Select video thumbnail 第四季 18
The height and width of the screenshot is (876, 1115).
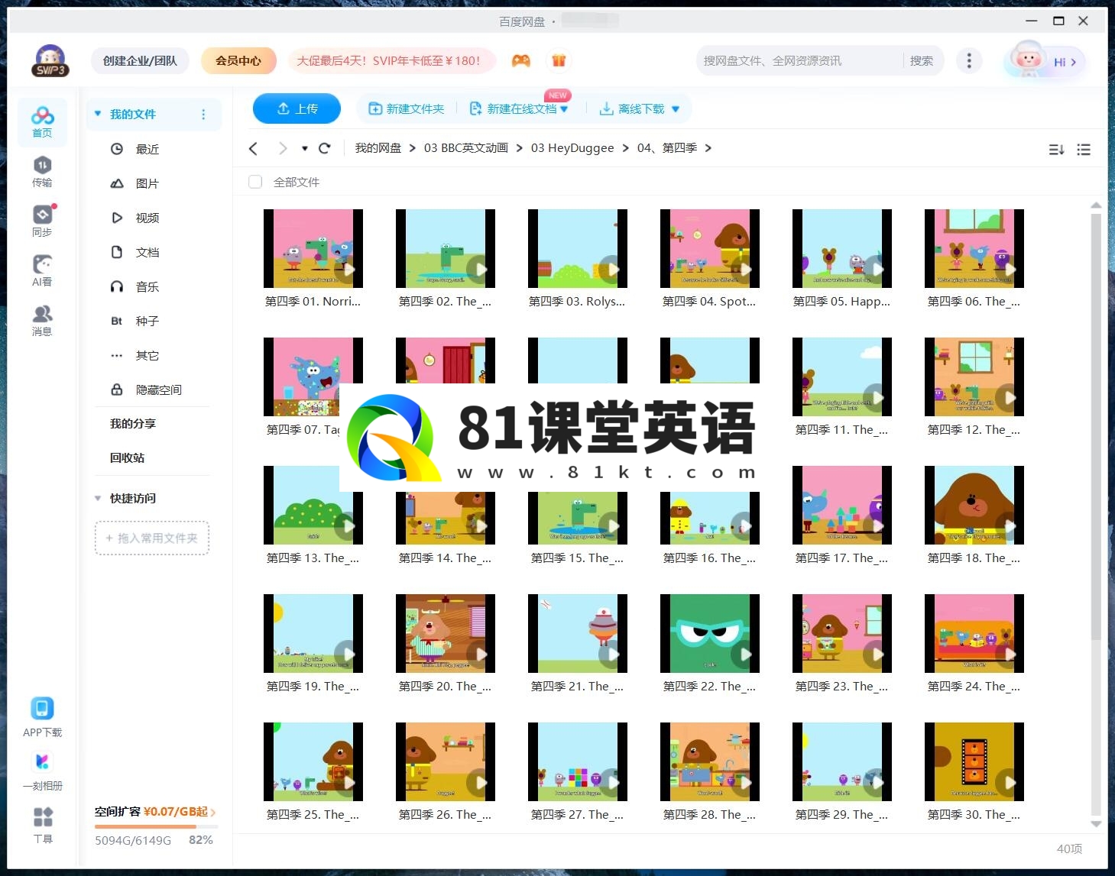[974, 505]
